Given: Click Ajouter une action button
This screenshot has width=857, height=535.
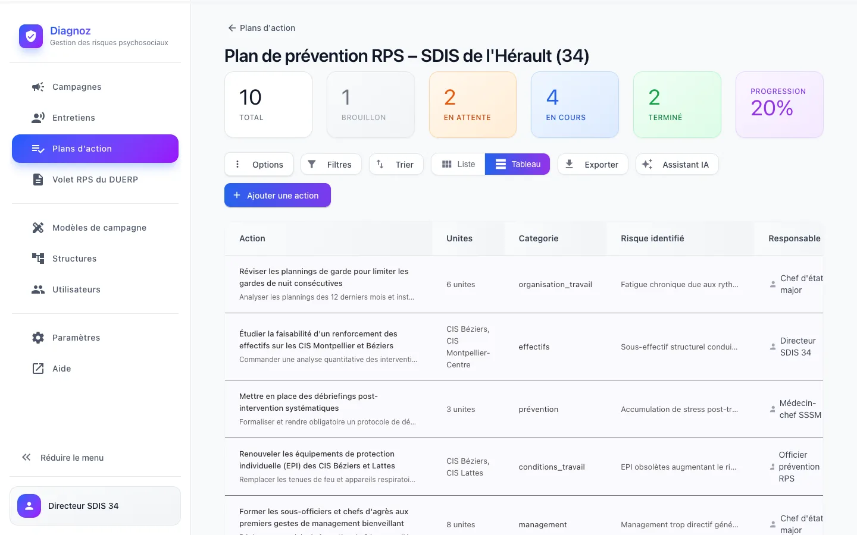Looking at the screenshot, I should (x=277, y=195).
